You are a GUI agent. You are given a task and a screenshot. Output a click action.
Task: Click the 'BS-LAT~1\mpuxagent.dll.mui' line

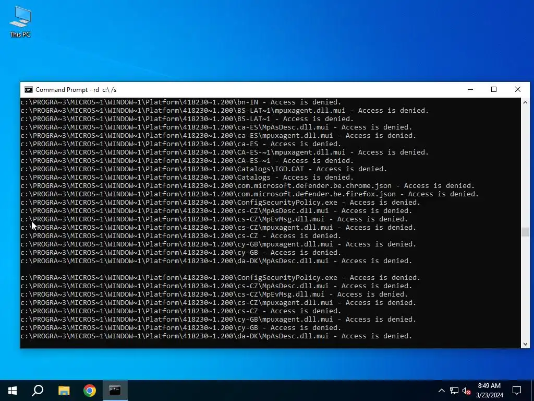click(224, 111)
